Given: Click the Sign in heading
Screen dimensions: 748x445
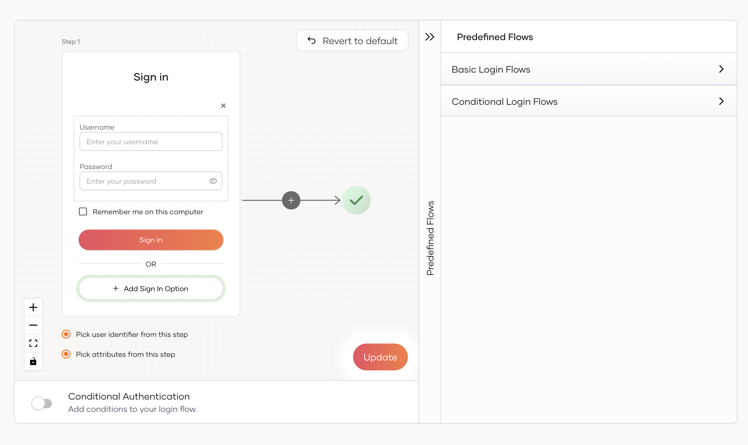Looking at the screenshot, I should tap(151, 77).
